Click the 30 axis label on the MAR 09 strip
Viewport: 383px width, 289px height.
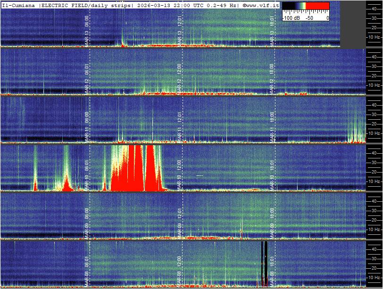click(x=373, y=211)
